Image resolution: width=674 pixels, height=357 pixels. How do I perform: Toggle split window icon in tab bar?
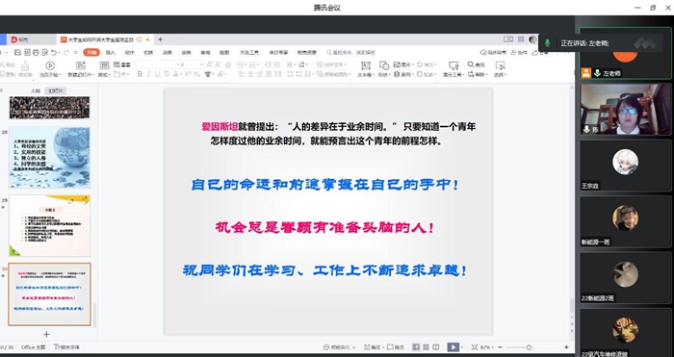(508, 39)
